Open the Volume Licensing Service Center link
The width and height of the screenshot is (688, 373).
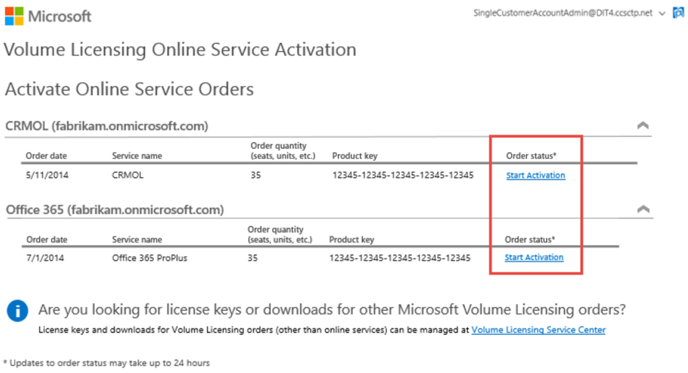[538, 330]
